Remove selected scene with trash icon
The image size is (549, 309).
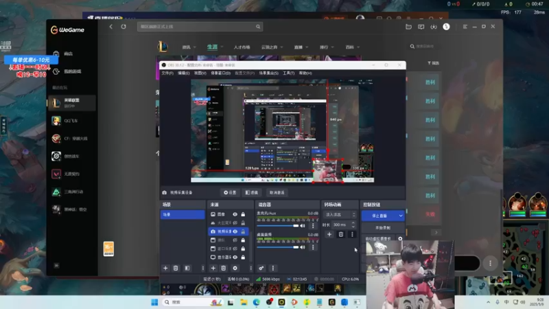176,268
